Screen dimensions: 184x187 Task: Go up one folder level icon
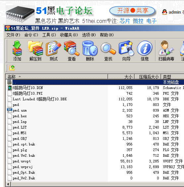(x=12, y=68)
